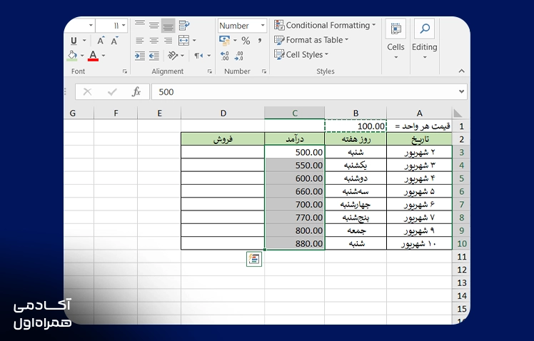This screenshot has width=534, height=341.
Task: Select row 6 header
Action: (461, 191)
